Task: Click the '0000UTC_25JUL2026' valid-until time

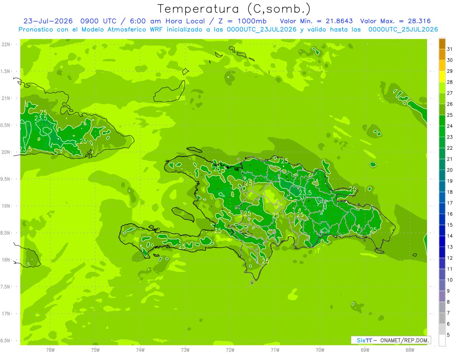Action: (403, 29)
